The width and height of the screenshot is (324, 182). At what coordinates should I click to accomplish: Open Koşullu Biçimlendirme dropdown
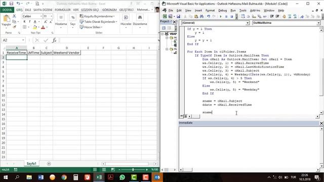97,16
